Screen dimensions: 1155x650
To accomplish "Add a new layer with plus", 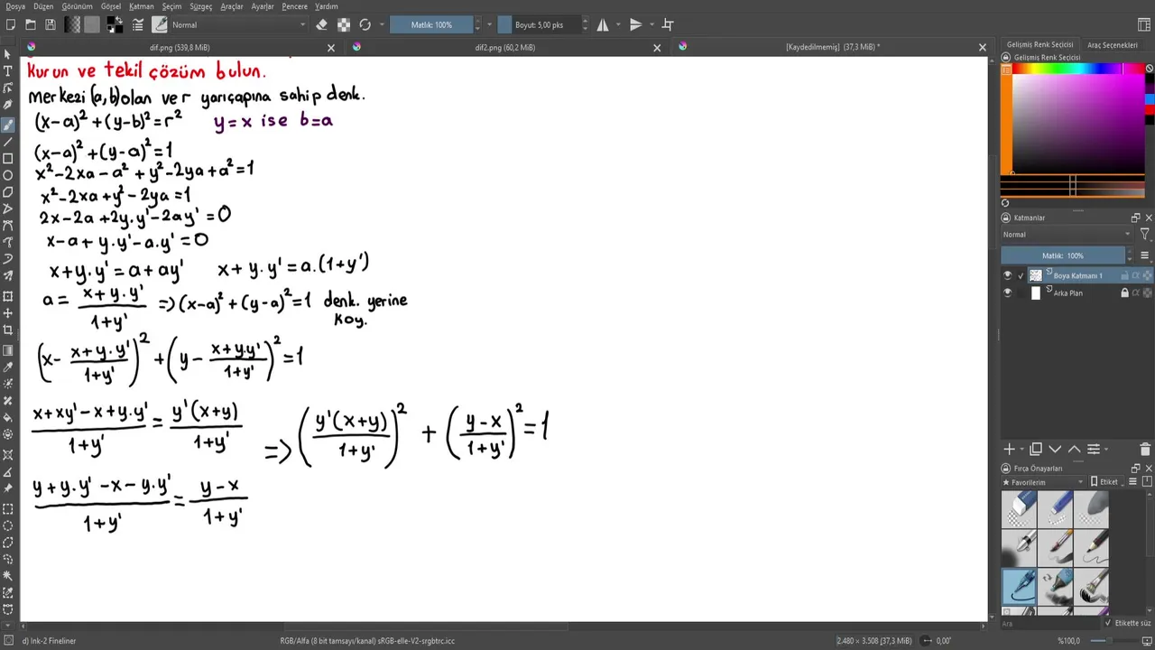I will 1009,449.
